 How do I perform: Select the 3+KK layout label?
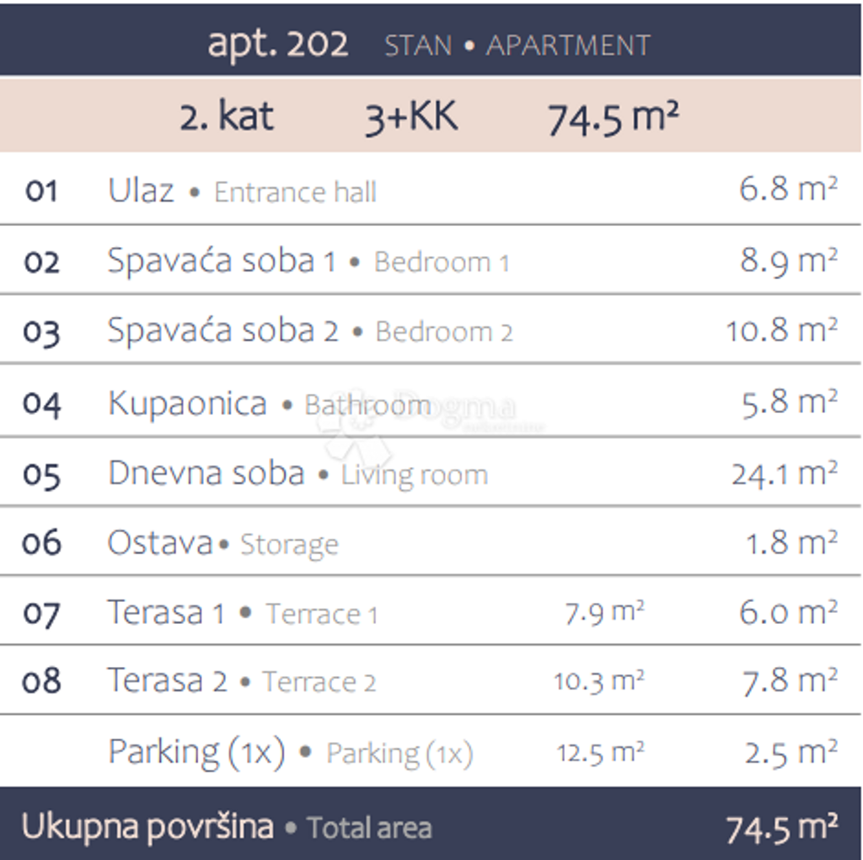pyautogui.click(x=411, y=117)
